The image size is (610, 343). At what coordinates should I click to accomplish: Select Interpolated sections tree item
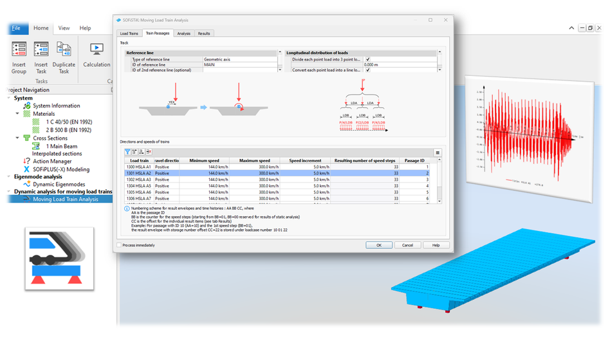(x=57, y=154)
